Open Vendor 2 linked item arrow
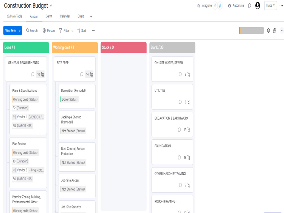This screenshot has width=284, height=213. [13, 170]
